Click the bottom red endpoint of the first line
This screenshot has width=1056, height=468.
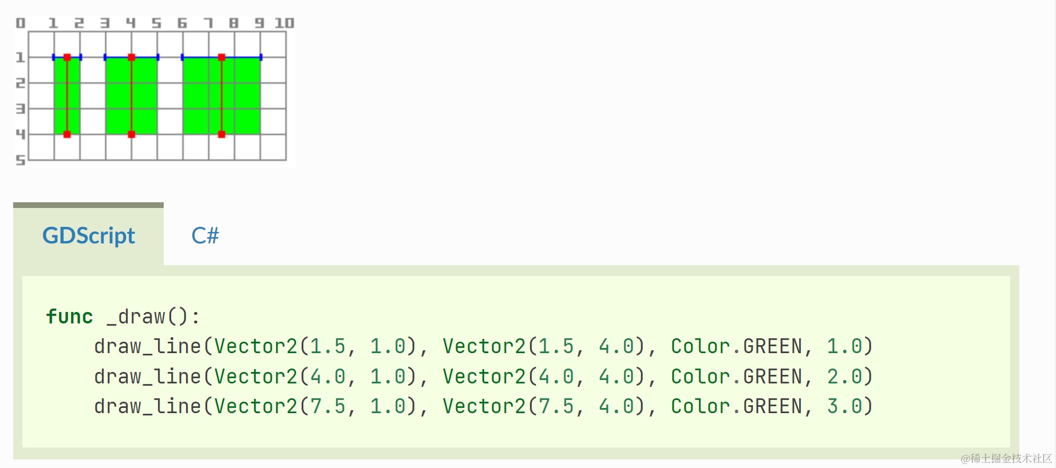tap(67, 134)
